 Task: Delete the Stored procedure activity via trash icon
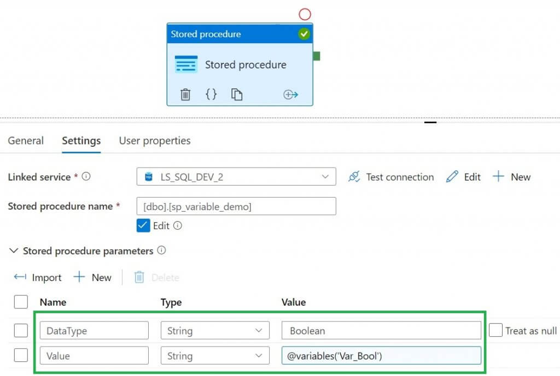tap(185, 94)
